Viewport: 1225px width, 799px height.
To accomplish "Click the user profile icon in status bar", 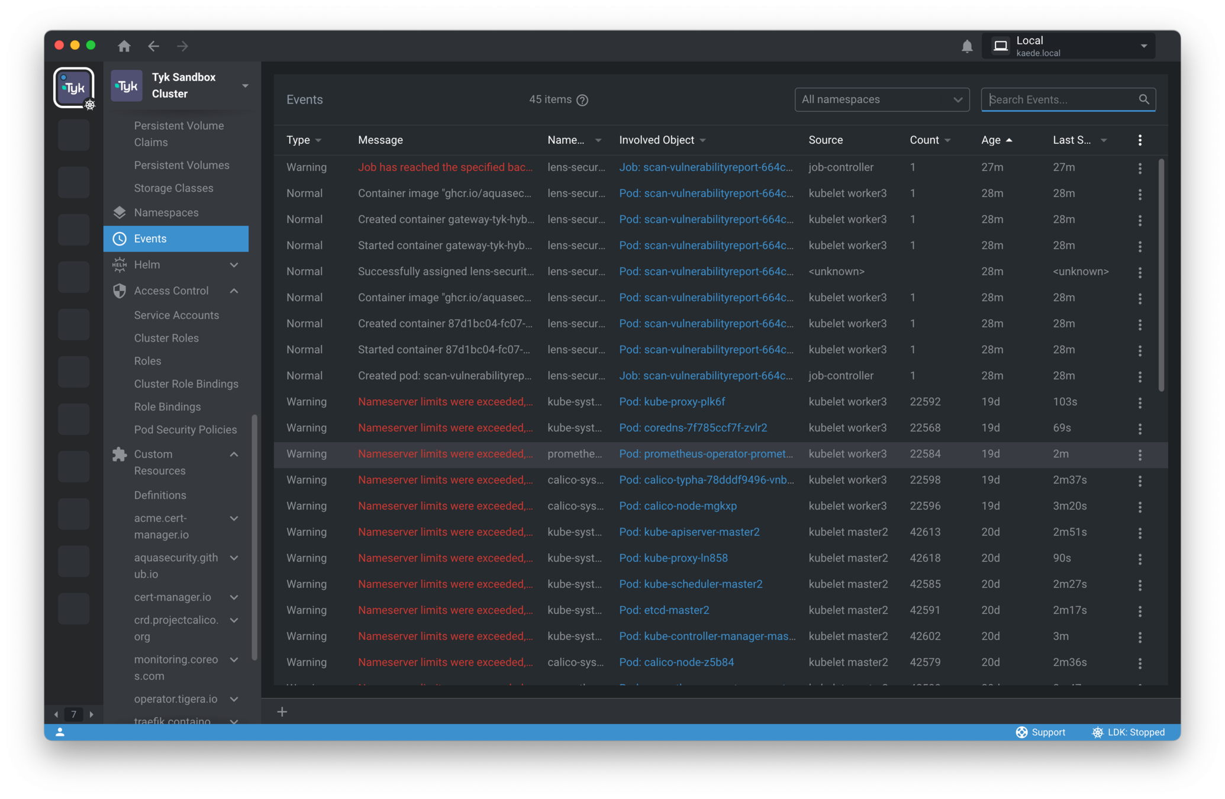I will (60, 732).
